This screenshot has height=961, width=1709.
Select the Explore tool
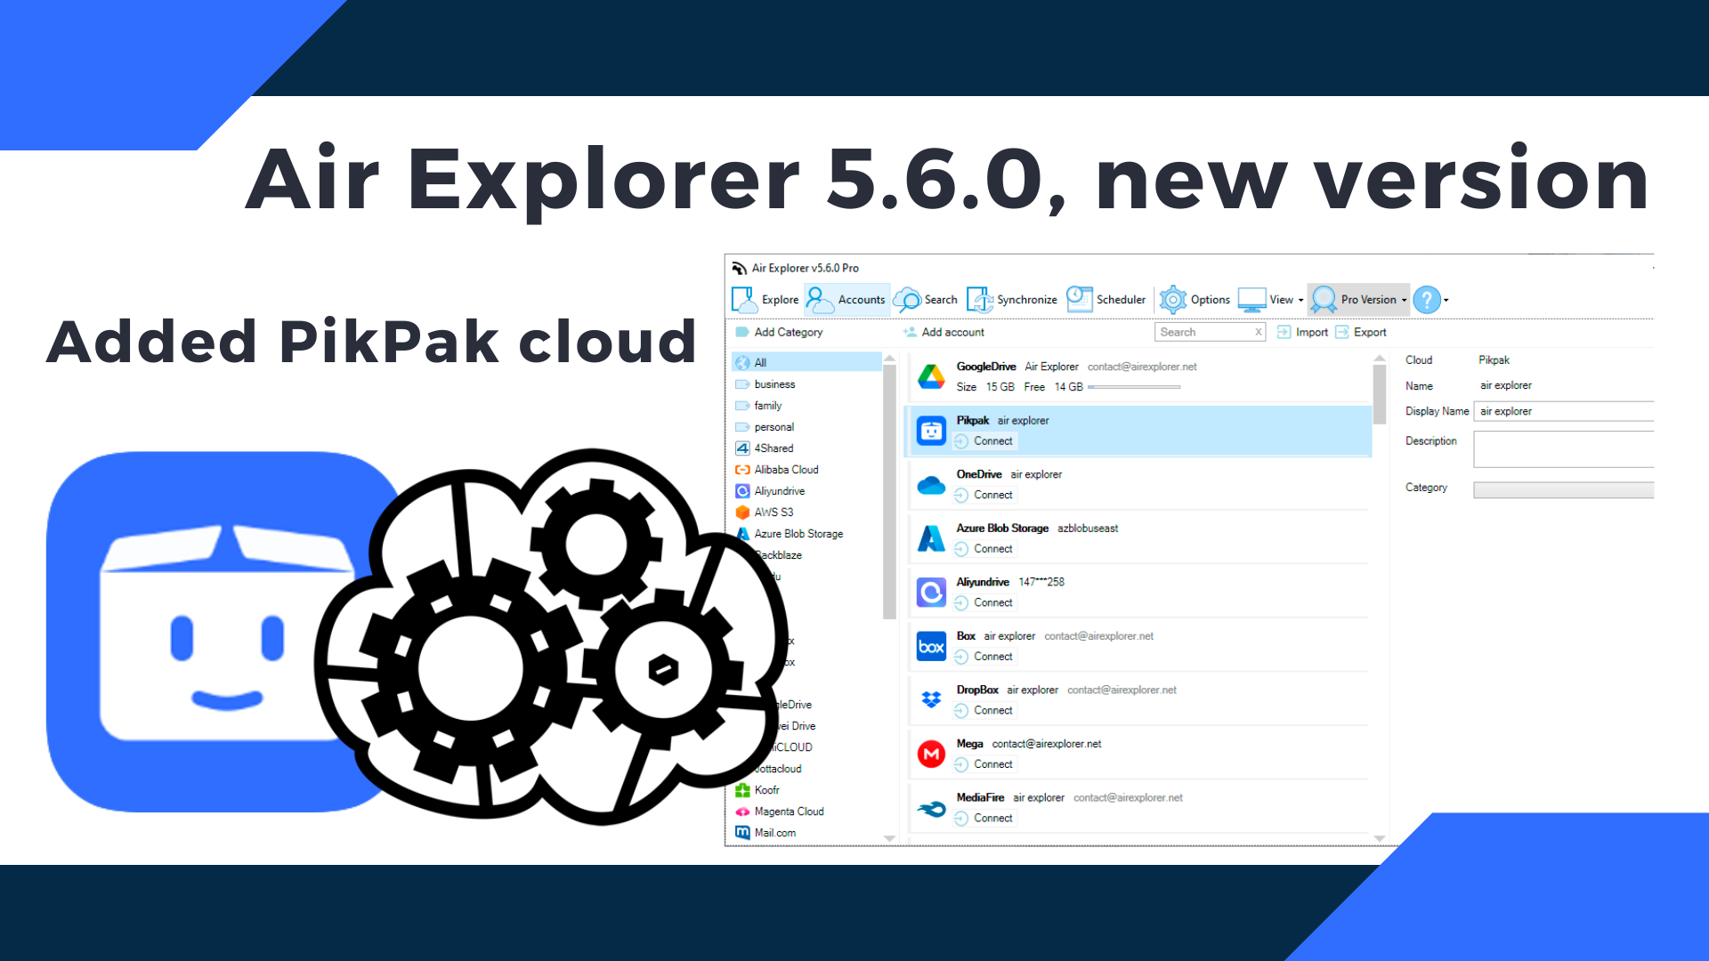pyautogui.click(x=767, y=300)
